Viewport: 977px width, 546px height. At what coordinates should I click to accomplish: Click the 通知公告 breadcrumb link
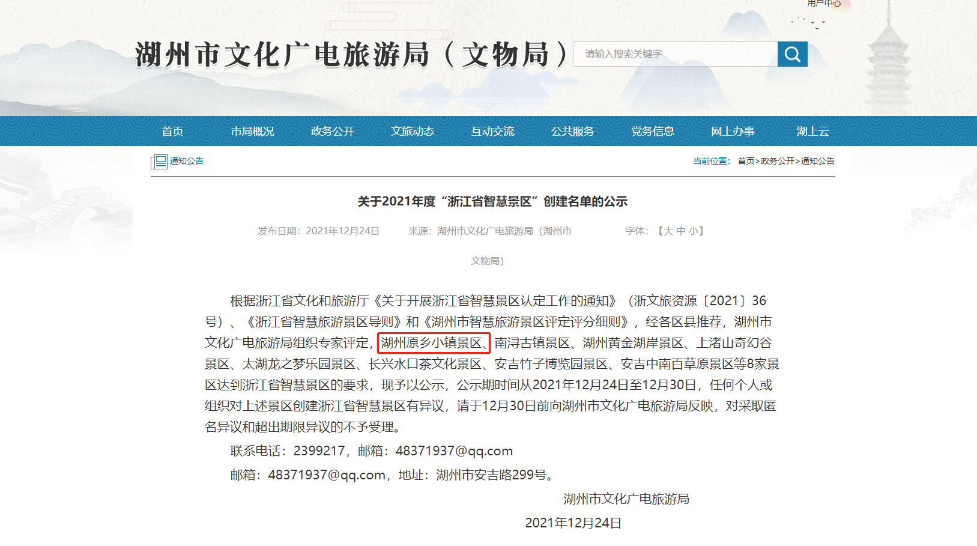(818, 161)
